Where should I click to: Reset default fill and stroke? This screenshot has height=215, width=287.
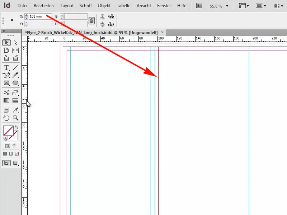[5, 139]
